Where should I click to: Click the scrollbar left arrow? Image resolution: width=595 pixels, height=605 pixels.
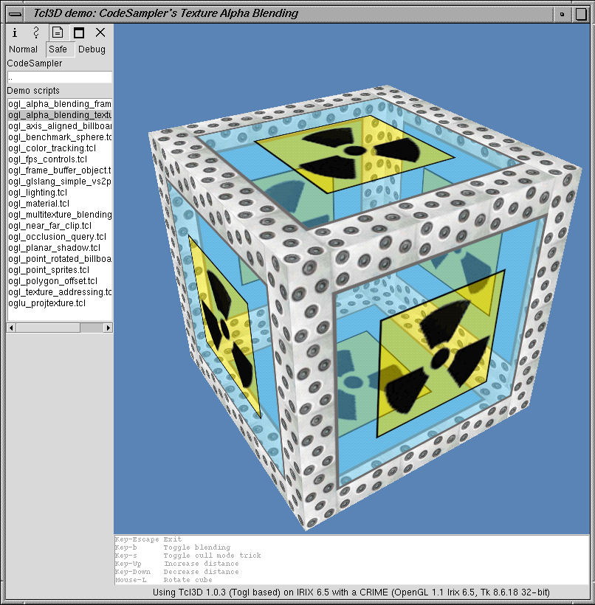click(x=11, y=328)
